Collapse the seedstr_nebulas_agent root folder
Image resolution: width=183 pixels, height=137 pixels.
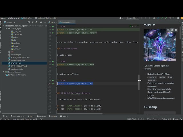4,26
